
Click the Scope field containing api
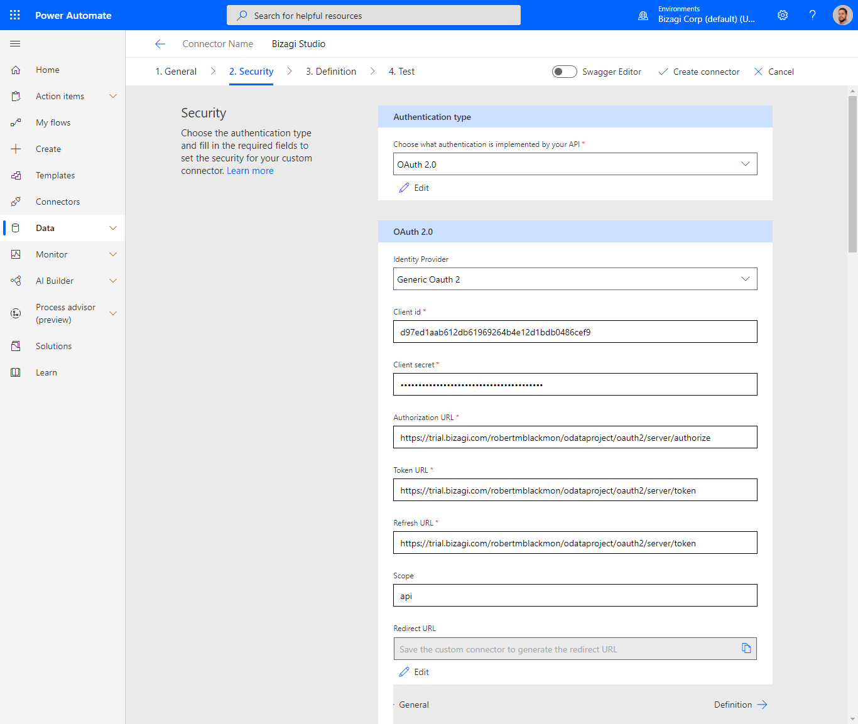pyautogui.click(x=575, y=595)
